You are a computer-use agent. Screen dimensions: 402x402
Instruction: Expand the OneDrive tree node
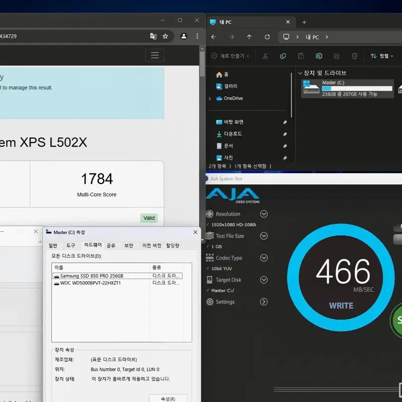click(x=210, y=98)
